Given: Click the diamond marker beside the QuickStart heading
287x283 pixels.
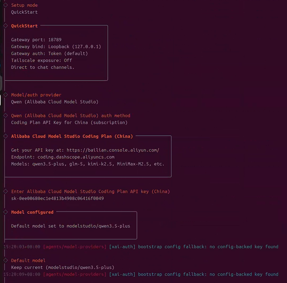Looking at the screenshot, I should point(5,26).
